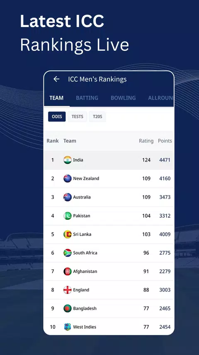The image size is (199, 355).
Task: Tap the back arrow icon
Action: pos(56,79)
